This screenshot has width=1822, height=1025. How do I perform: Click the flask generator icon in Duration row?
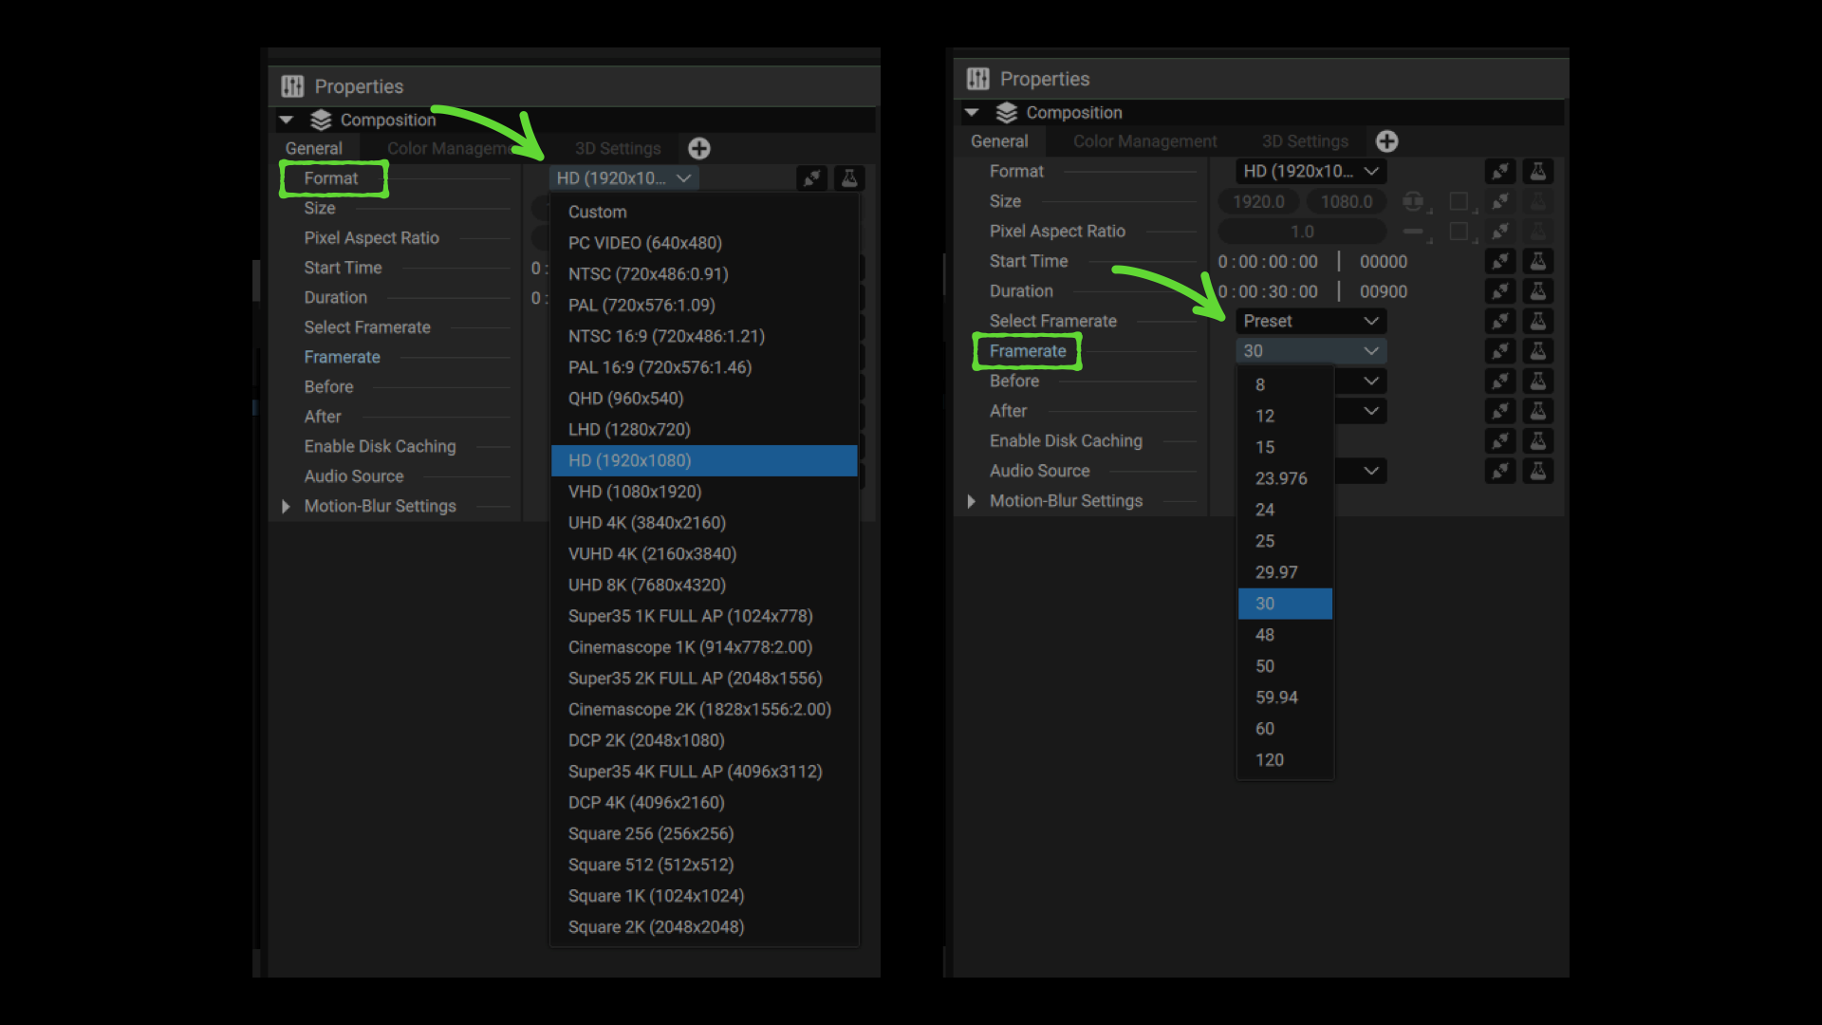coord(1538,291)
